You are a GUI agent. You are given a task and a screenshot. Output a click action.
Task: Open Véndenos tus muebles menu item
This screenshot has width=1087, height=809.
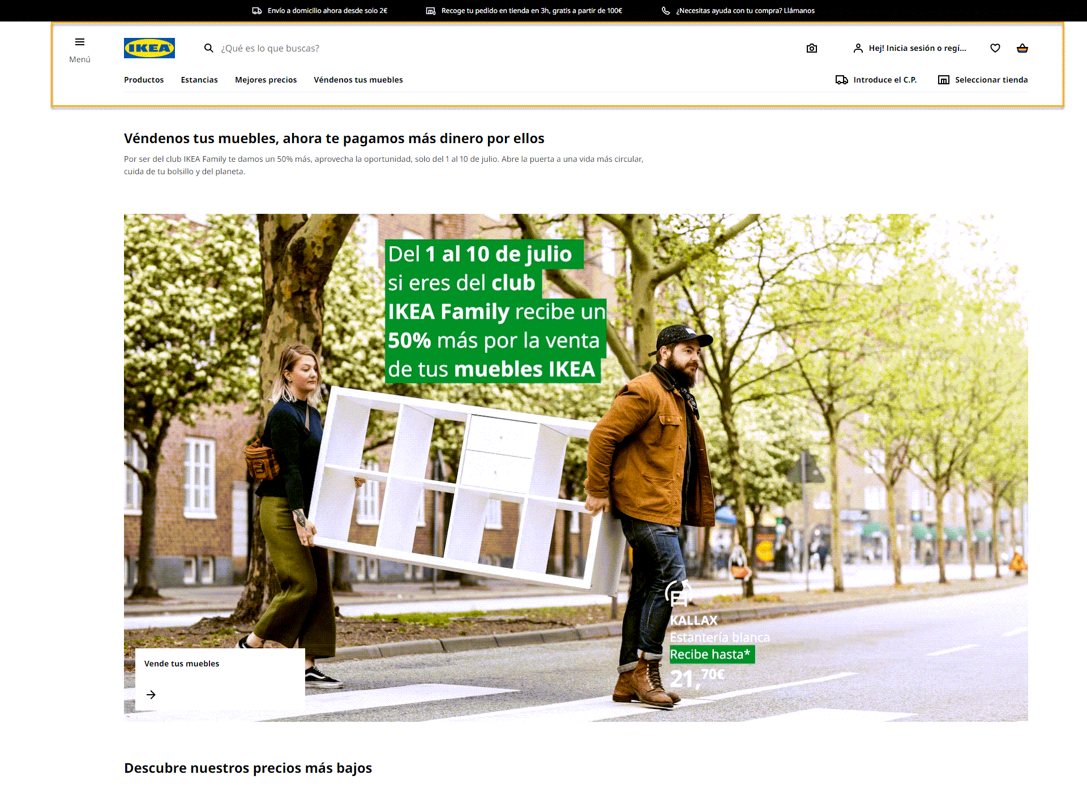[358, 80]
